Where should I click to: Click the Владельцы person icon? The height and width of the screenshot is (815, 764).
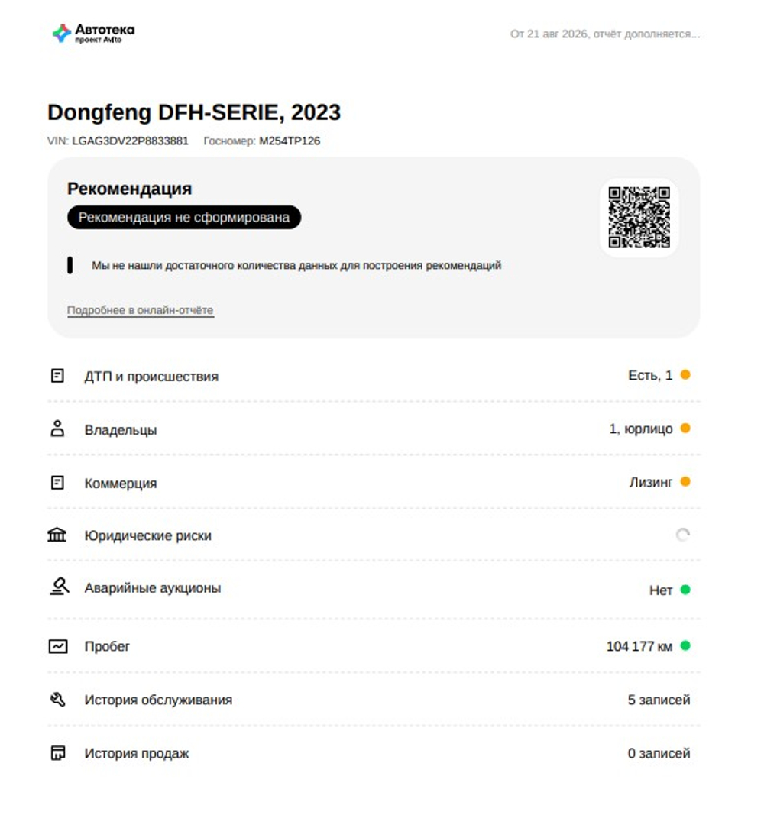pyautogui.click(x=58, y=429)
